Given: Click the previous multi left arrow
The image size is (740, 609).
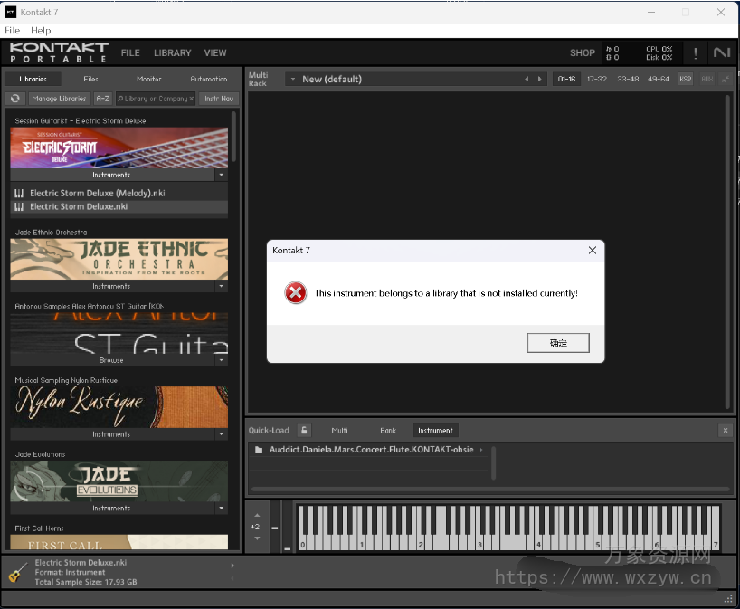Looking at the screenshot, I should (x=527, y=80).
